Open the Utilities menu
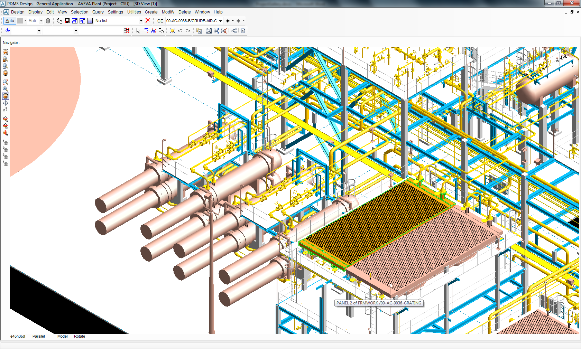Screen dimensions: 581x349 pos(134,12)
